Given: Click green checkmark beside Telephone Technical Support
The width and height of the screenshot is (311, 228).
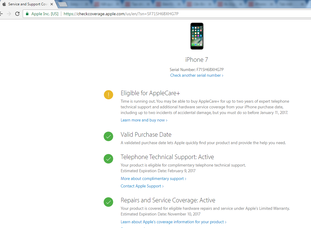Looking at the screenshot, I should [x=108, y=159].
